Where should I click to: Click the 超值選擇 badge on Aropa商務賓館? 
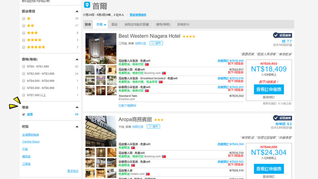(x=282, y=118)
